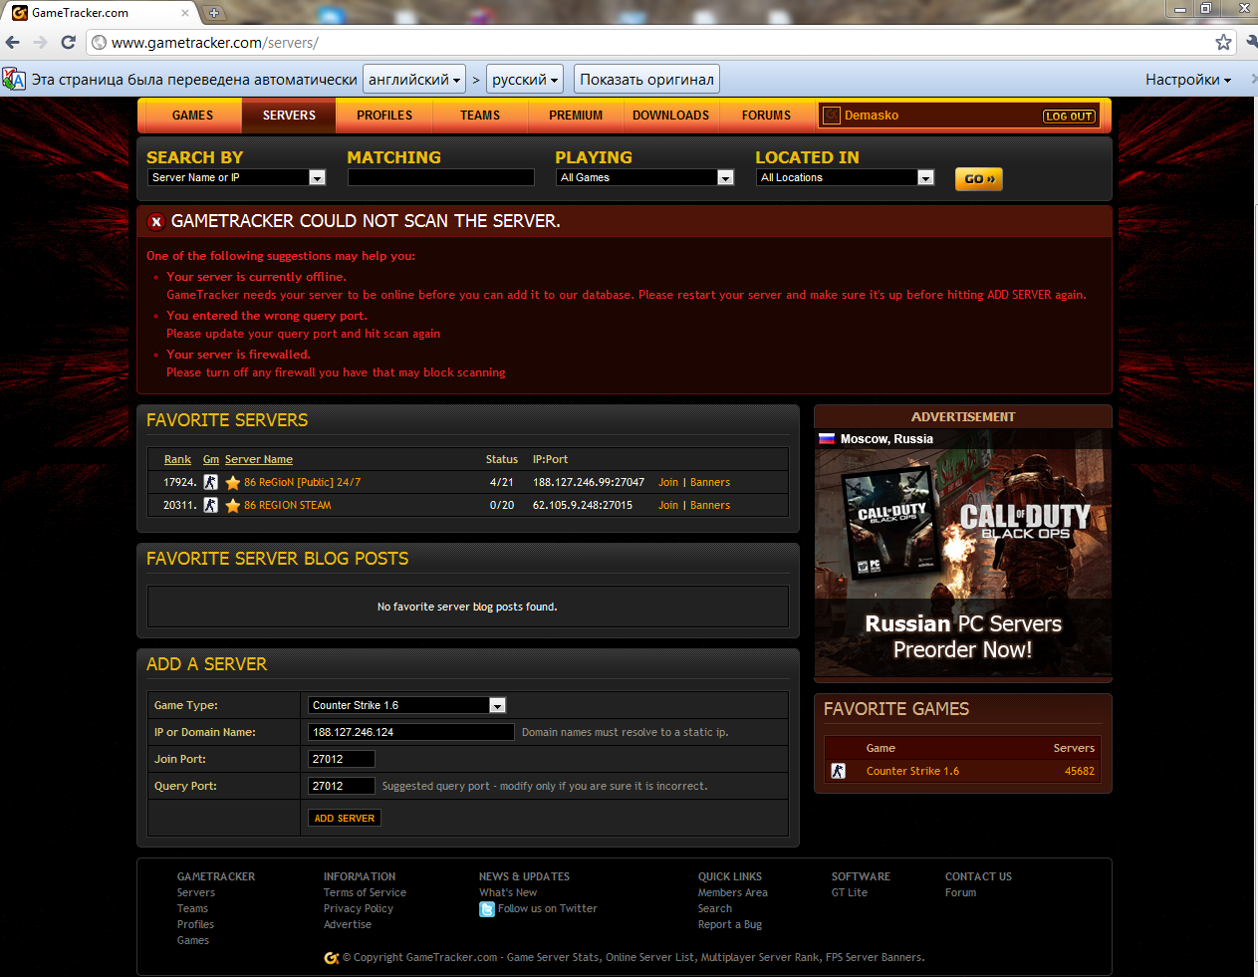1258x977 pixels.
Task: Close the GameTracker.com tab
Action: pyautogui.click(x=185, y=13)
